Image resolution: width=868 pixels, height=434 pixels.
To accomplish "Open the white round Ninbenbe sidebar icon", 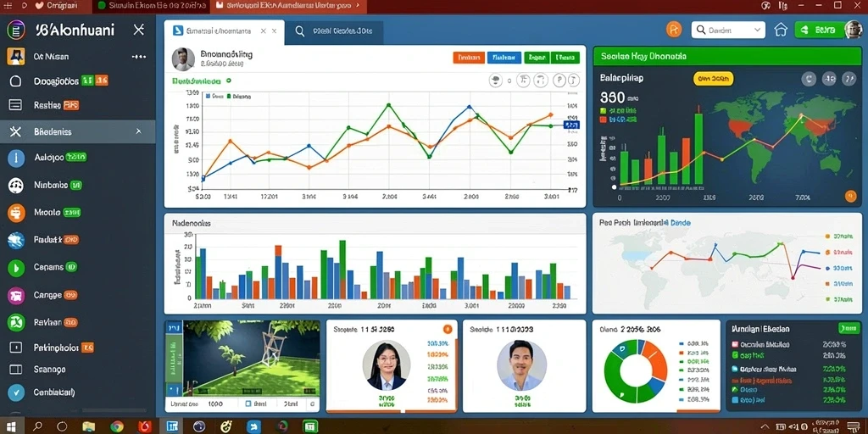I will (16, 186).
